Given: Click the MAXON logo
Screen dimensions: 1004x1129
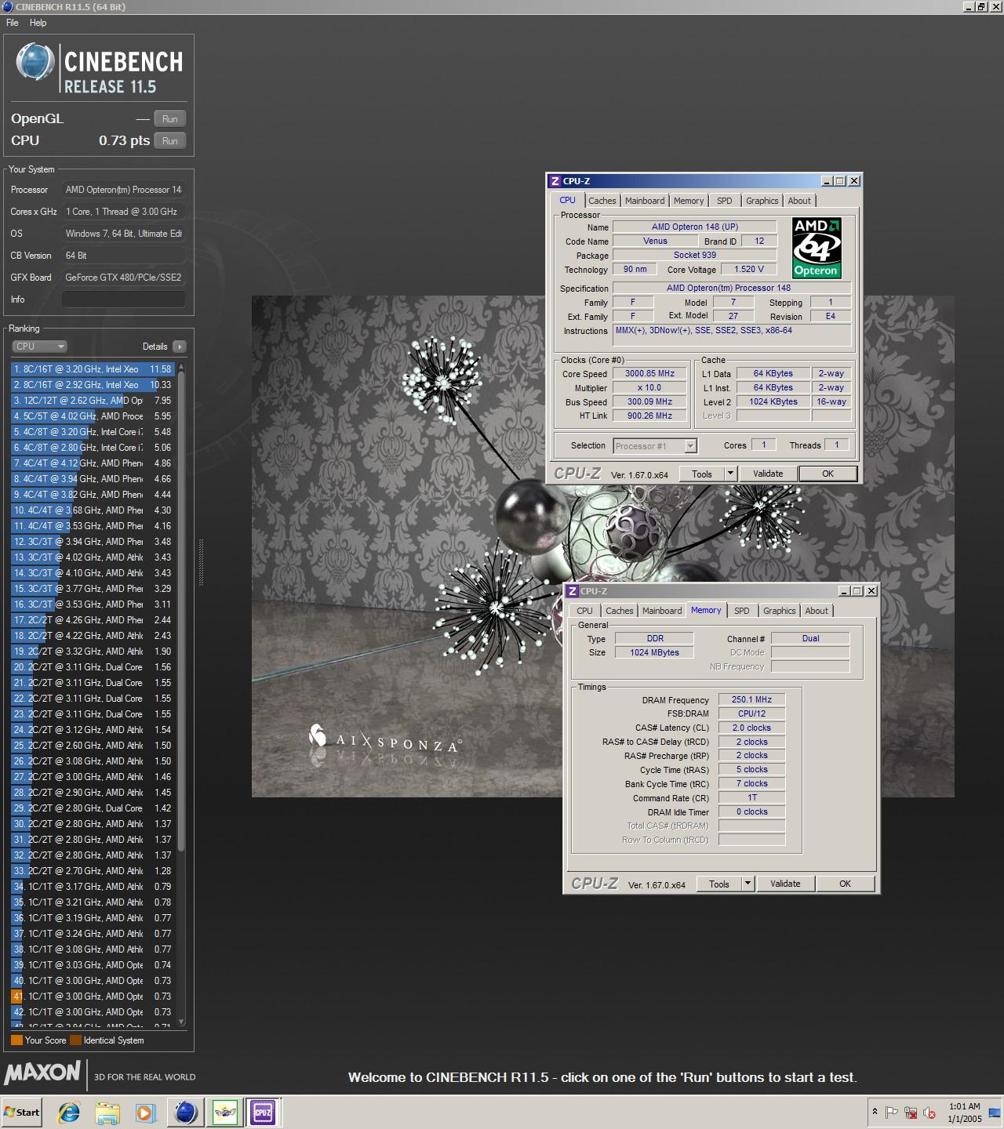Looking at the screenshot, I should (x=42, y=1073).
